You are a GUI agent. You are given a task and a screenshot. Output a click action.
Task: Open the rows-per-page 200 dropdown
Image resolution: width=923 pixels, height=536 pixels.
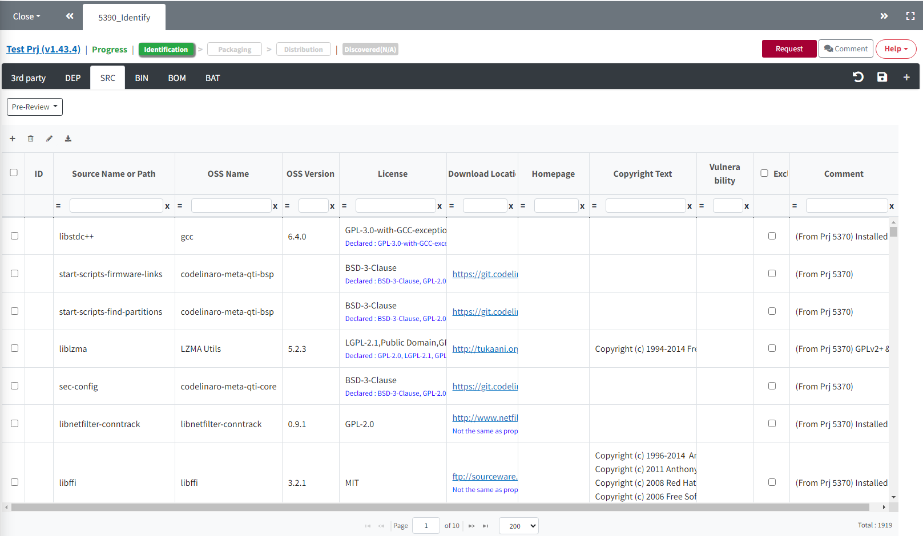point(518,526)
